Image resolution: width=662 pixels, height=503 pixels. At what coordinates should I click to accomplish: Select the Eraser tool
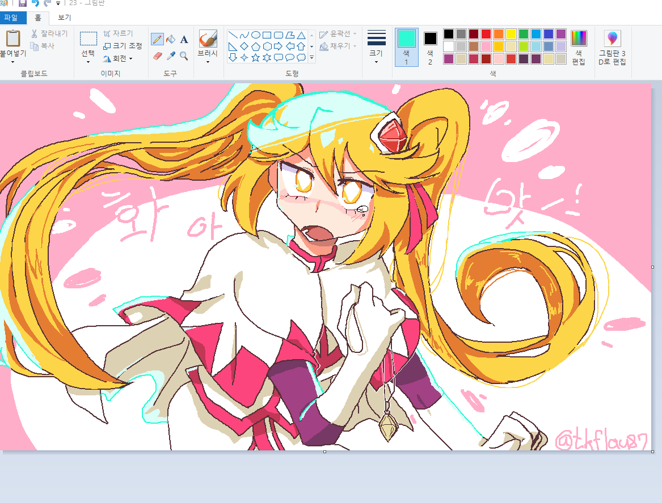(157, 56)
